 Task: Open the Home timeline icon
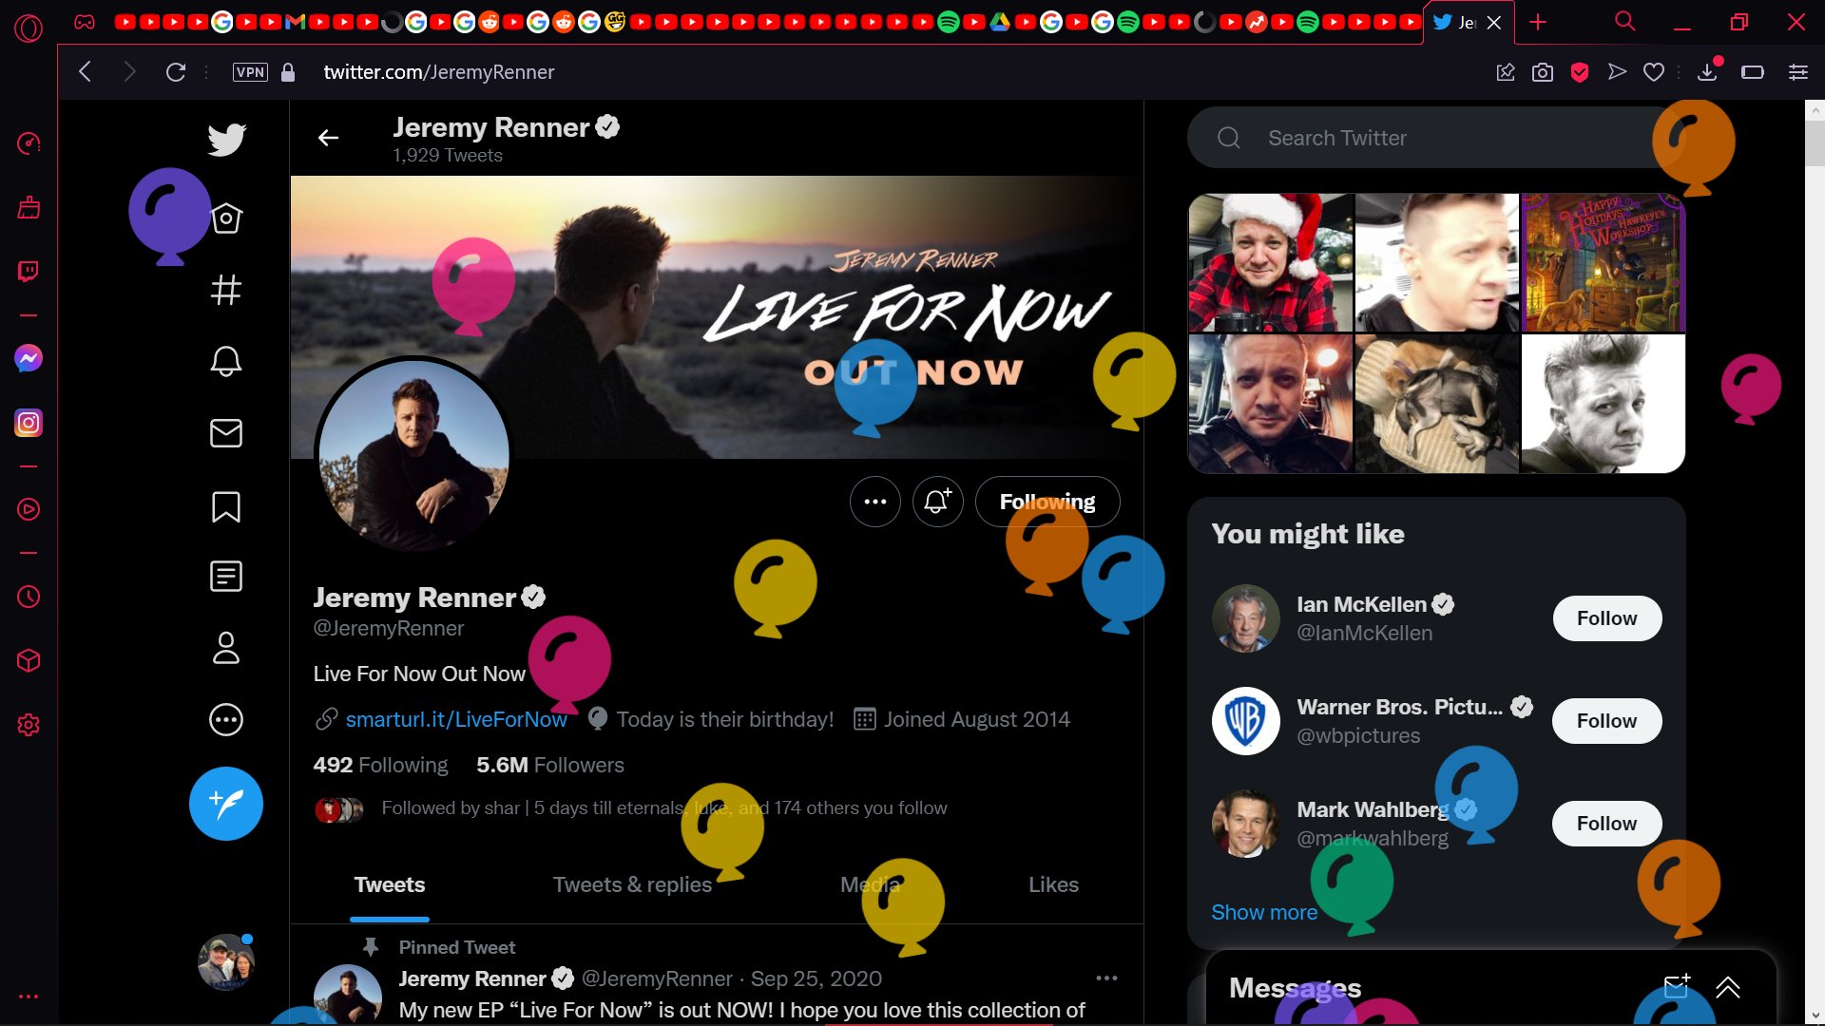click(x=226, y=218)
